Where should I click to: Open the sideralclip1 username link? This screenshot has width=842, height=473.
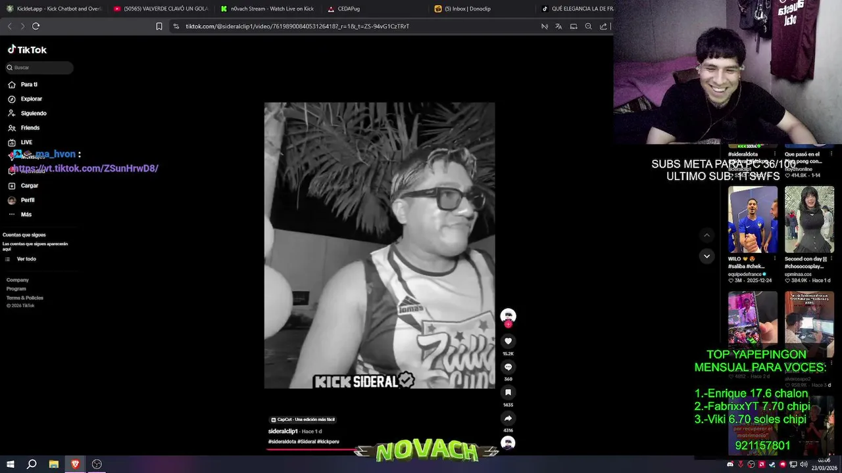pyautogui.click(x=283, y=432)
